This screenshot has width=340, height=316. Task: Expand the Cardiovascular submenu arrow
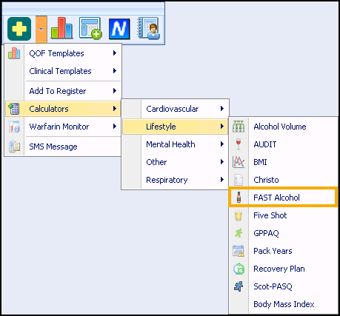pos(222,109)
